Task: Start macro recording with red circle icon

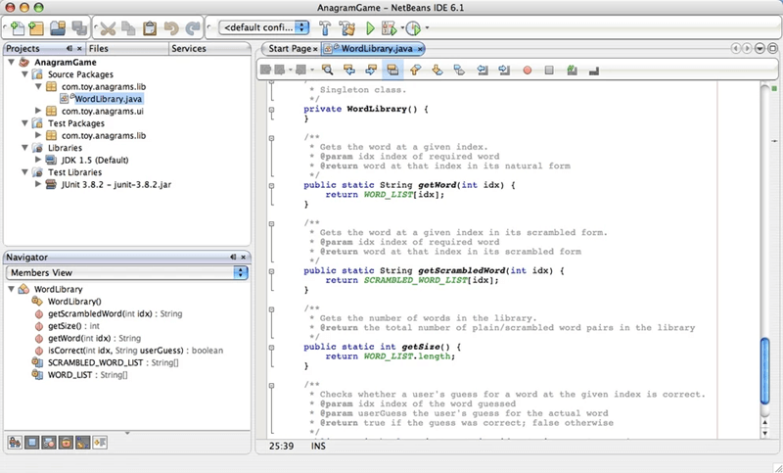Action: (x=528, y=70)
